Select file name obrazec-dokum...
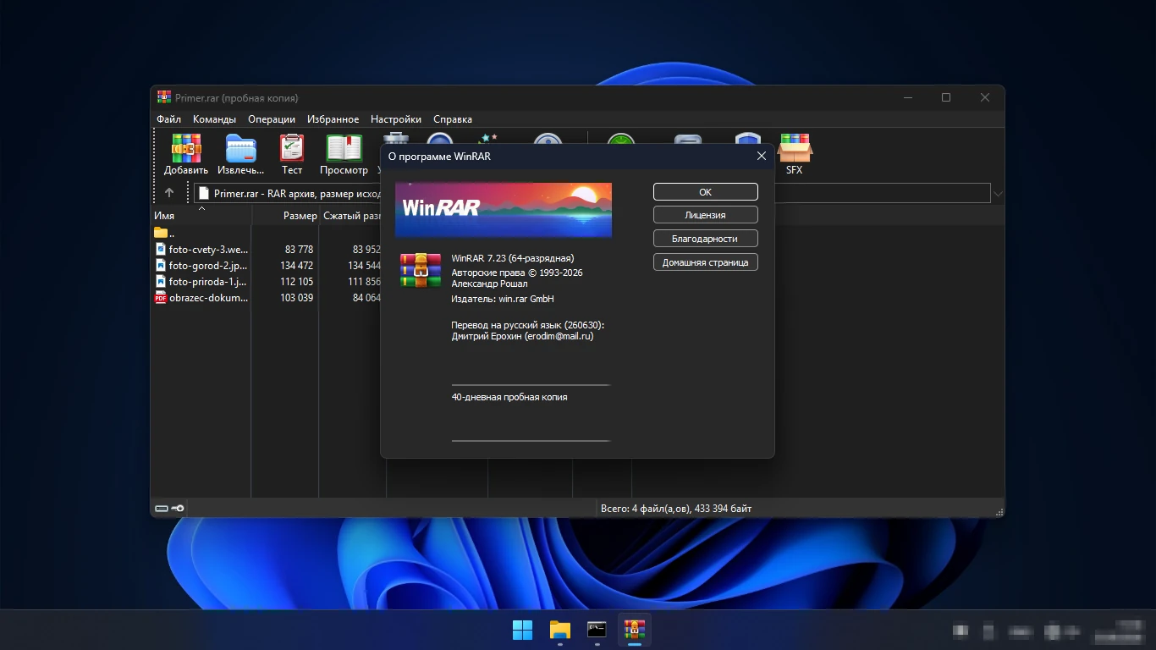Screen dimensions: 1156x650 point(208,297)
